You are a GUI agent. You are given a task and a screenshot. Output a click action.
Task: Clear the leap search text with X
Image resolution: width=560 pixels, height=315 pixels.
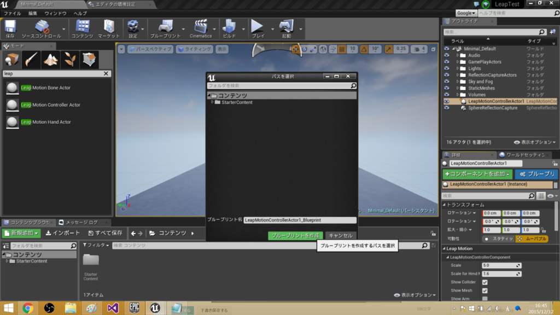(106, 74)
